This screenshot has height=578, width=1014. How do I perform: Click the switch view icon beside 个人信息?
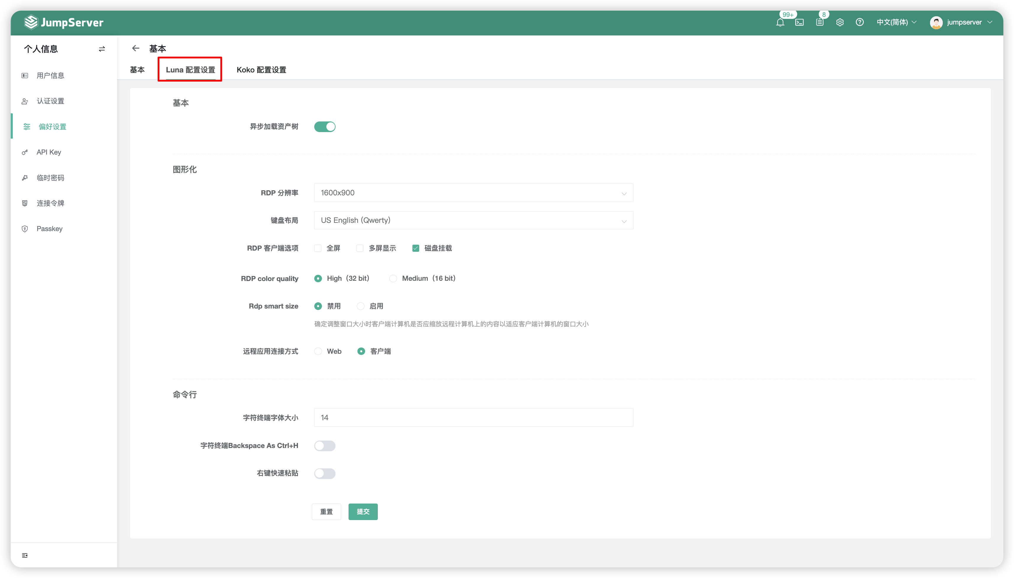point(102,49)
